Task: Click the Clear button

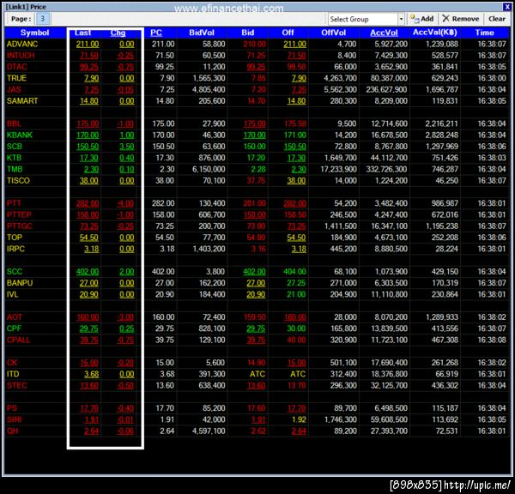Action: pyautogui.click(x=497, y=19)
